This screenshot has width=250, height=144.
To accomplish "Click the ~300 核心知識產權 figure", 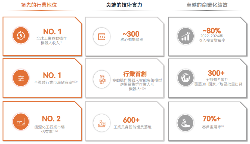I will [132, 36].
